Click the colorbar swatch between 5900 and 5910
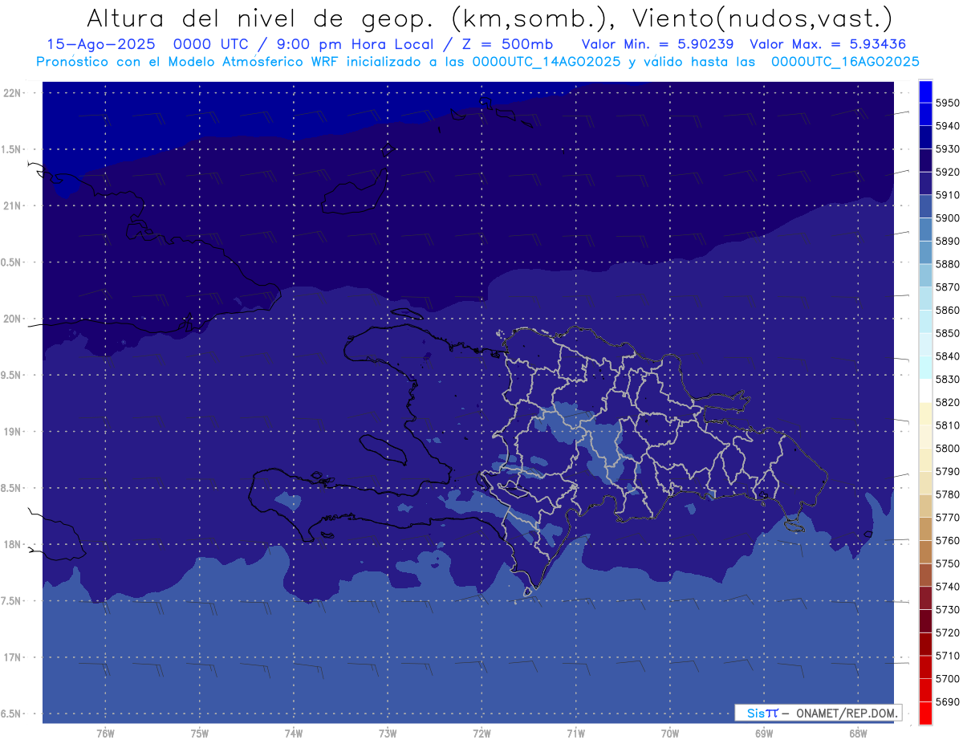 click(x=925, y=206)
